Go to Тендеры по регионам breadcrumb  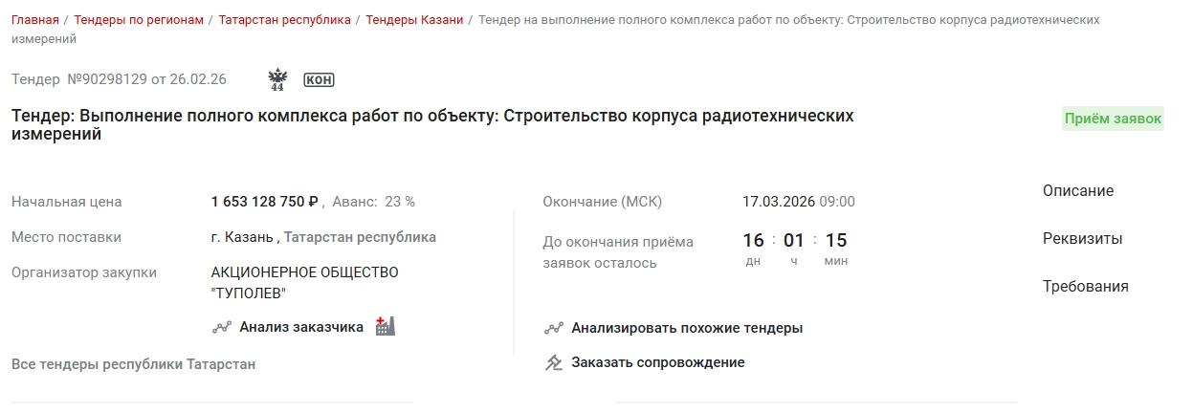139,19
